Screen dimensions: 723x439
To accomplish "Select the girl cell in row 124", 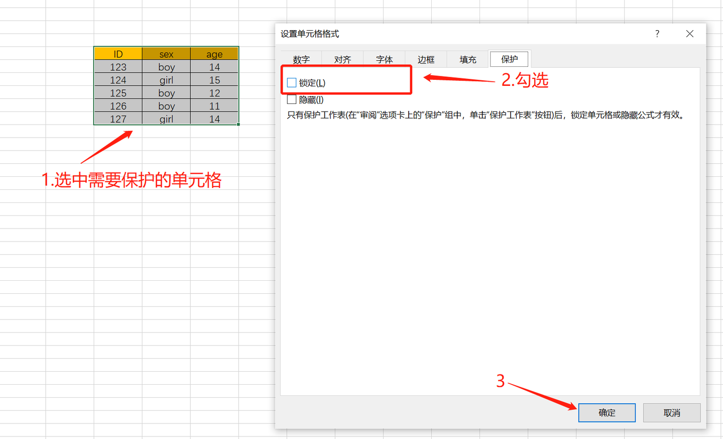I will [166, 80].
